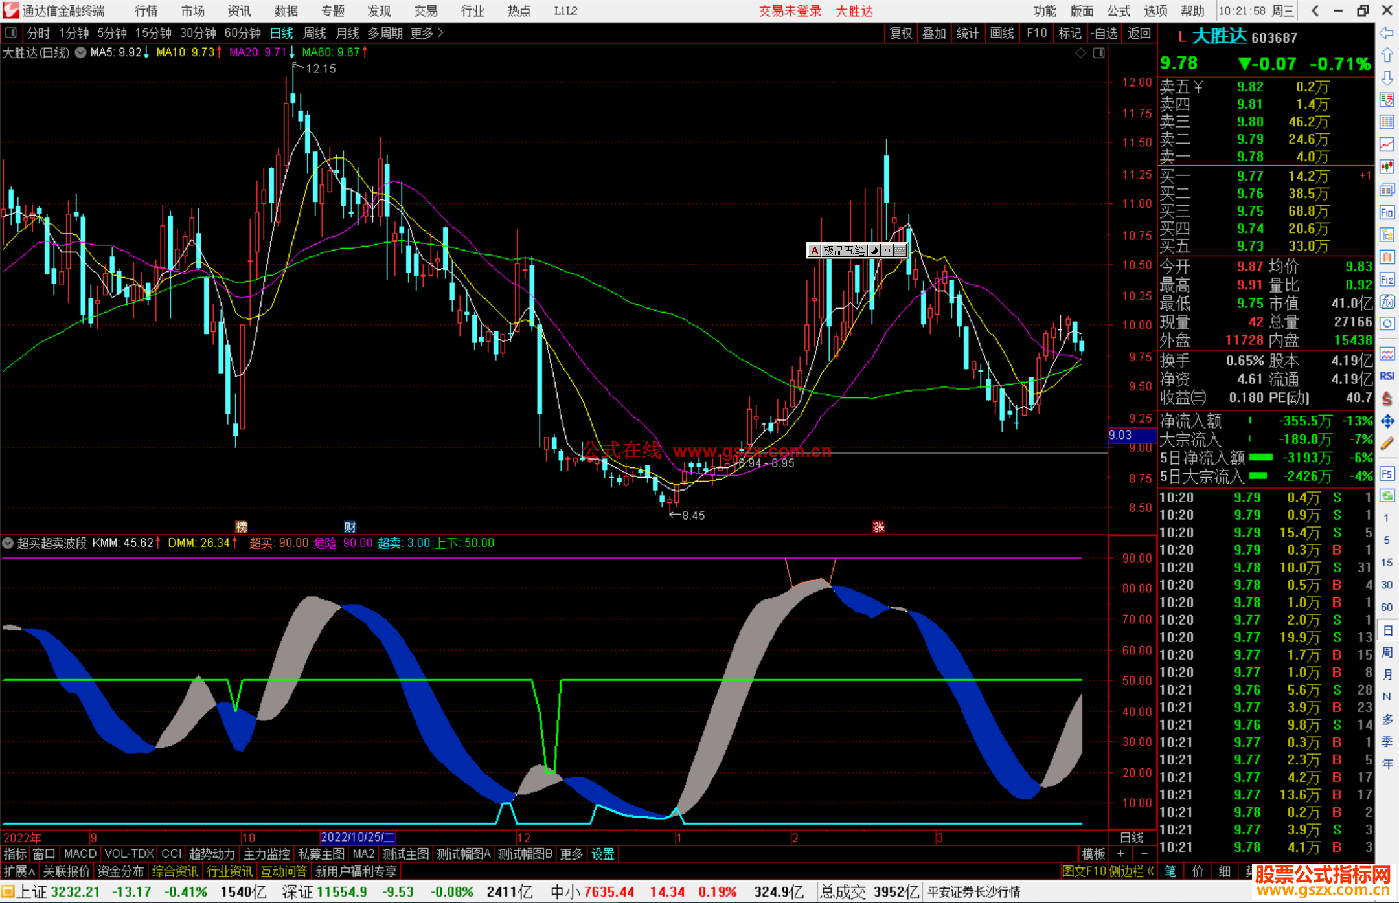The height and width of the screenshot is (903, 1399).
Task: Click the + add indicator window button
Action: [1121, 854]
